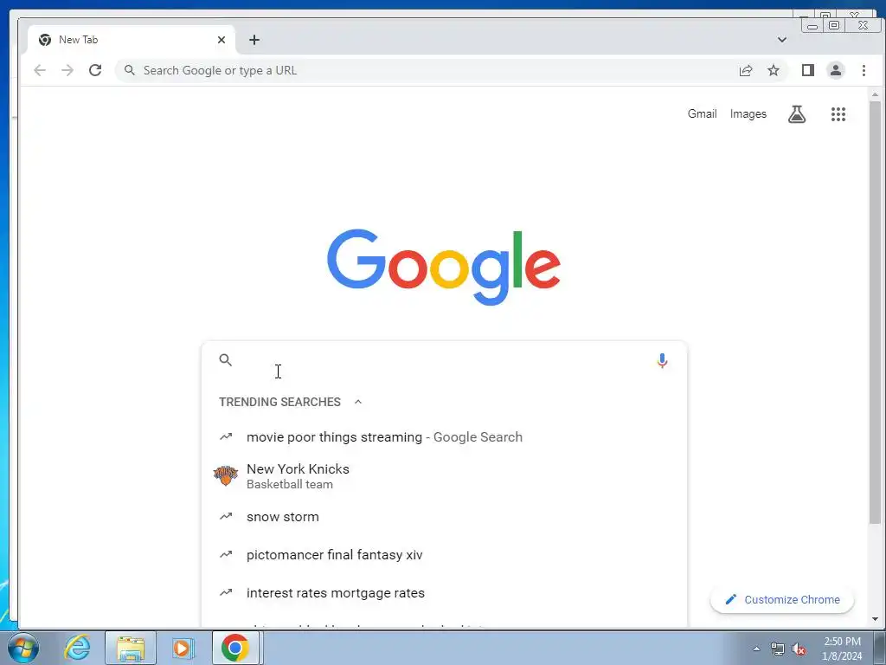Open the Images link
The image size is (886, 665).
[x=748, y=113]
